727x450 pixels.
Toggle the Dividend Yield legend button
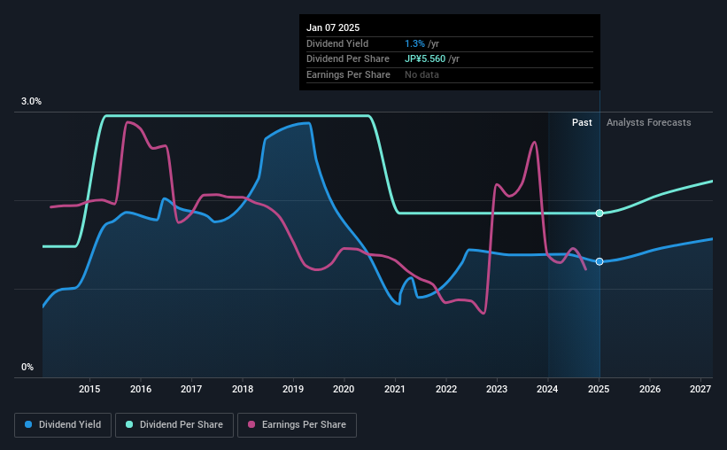(63, 425)
